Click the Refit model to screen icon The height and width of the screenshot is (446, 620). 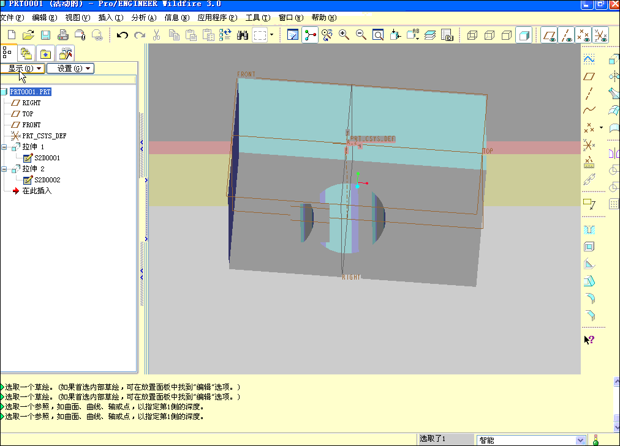pos(379,35)
